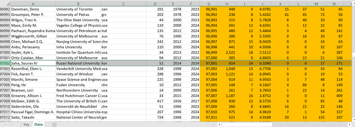
Task: Select cell 'University of Toronto'
Action: click(x=78, y=9)
